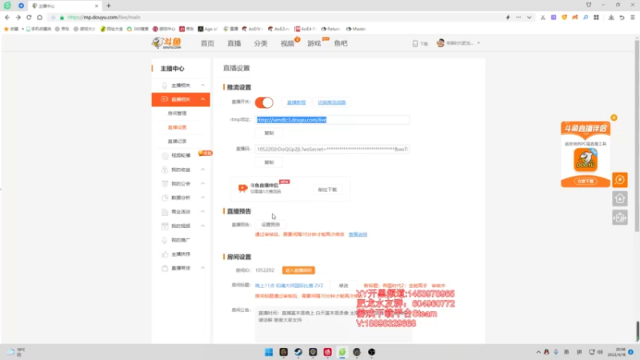This screenshot has width=640, height=360.
Task: Click the floating robot help icon
Action: click(x=620, y=218)
